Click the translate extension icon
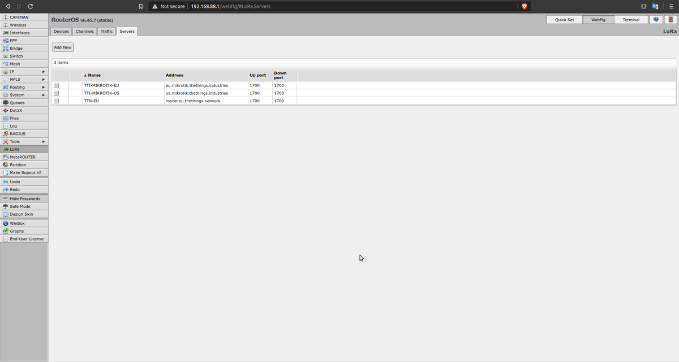679x362 pixels. [x=656, y=6]
